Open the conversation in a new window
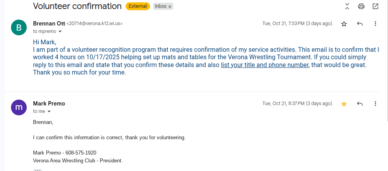Image resolution: width=388 pixels, height=171 pixels. (375, 6)
